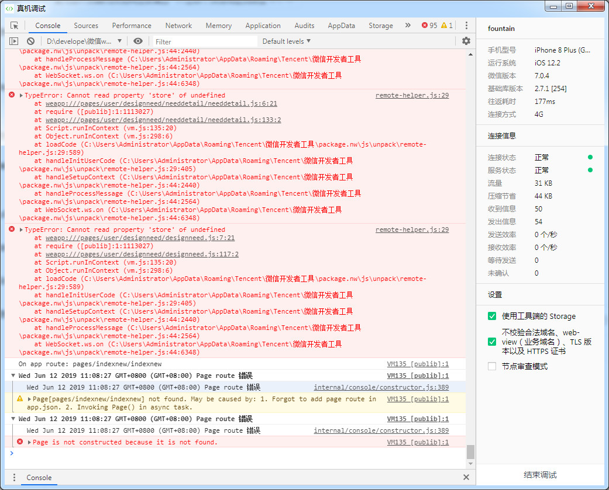Switch to the Sources tab
The width and height of the screenshot is (609, 490).
pos(86,26)
